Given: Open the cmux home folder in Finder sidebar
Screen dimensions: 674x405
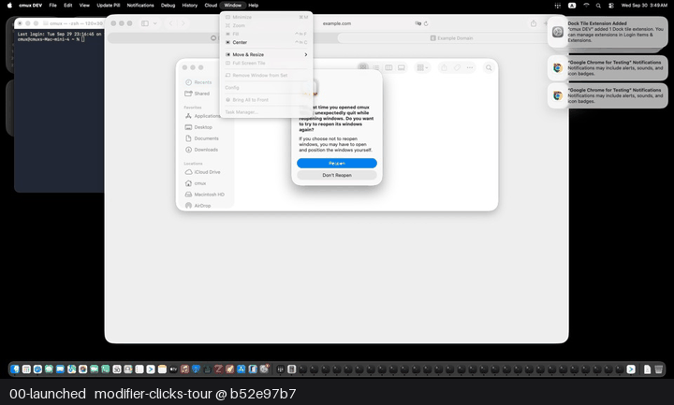Looking at the screenshot, I should (x=196, y=183).
